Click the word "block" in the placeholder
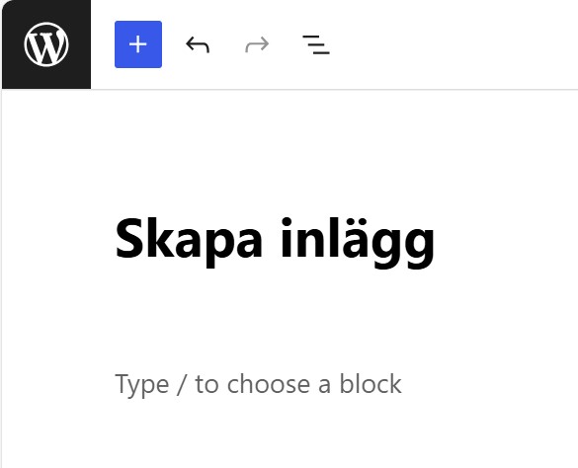Screen dimensions: 578x468 click(371, 383)
